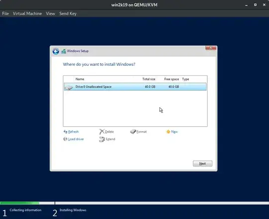269x219 pixels.
Task: Click the Refresh link
Action: (x=73, y=132)
